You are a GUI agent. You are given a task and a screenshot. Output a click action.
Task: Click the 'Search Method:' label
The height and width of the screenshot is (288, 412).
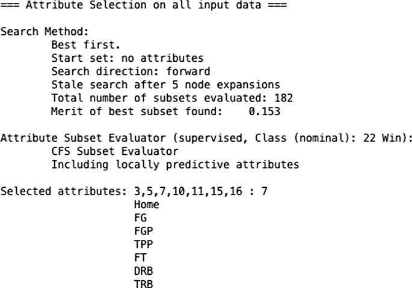tap(45, 32)
